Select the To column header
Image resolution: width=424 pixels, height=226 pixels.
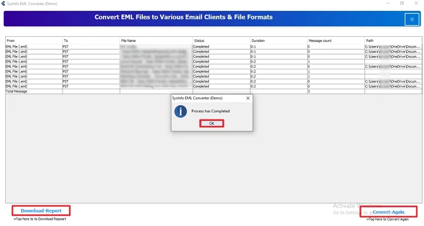[x=91, y=40]
